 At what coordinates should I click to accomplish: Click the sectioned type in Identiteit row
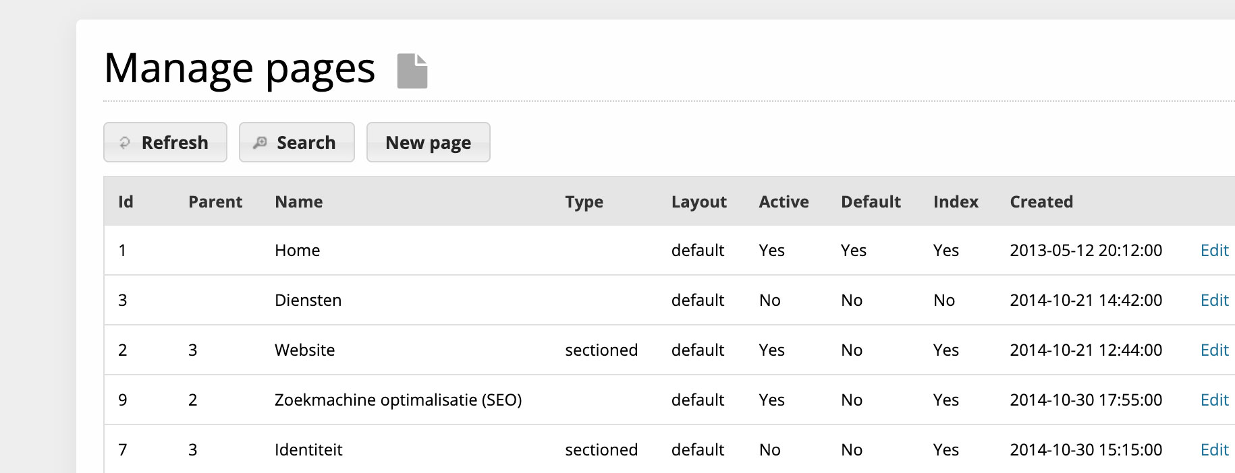click(x=601, y=449)
